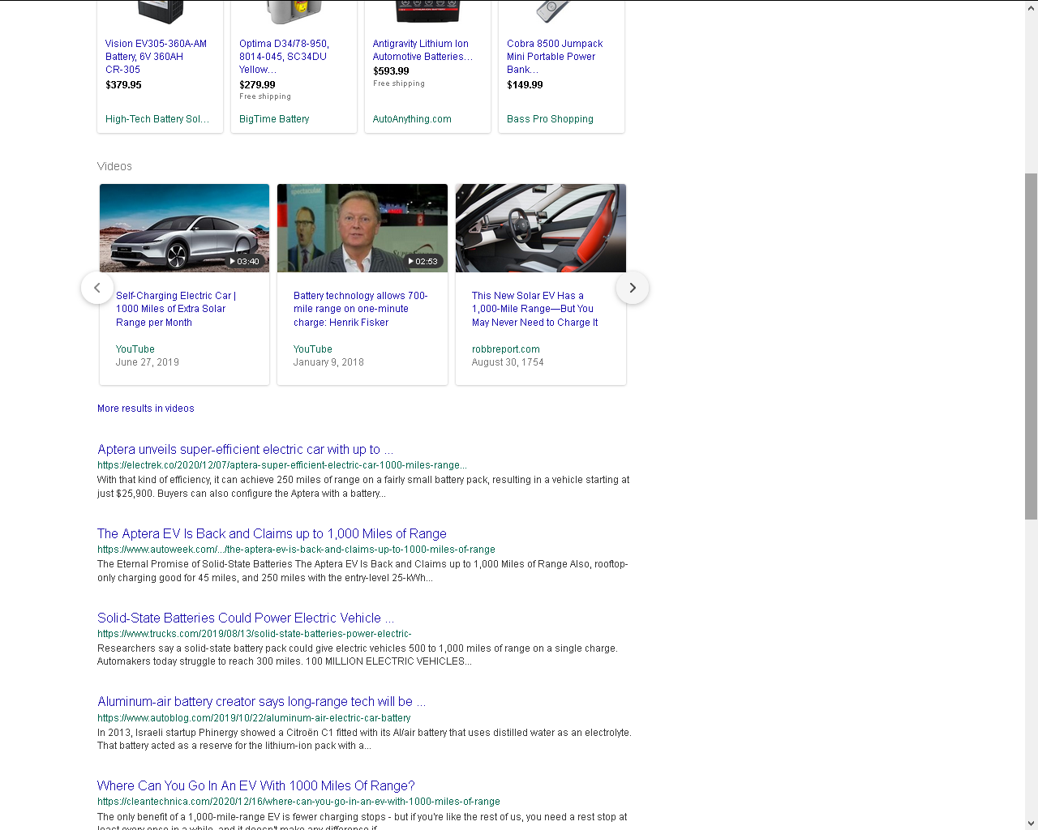1038x830 pixels.
Task: Open Cobra 8500 Jumpack Mini Portable link
Action: [555, 57]
